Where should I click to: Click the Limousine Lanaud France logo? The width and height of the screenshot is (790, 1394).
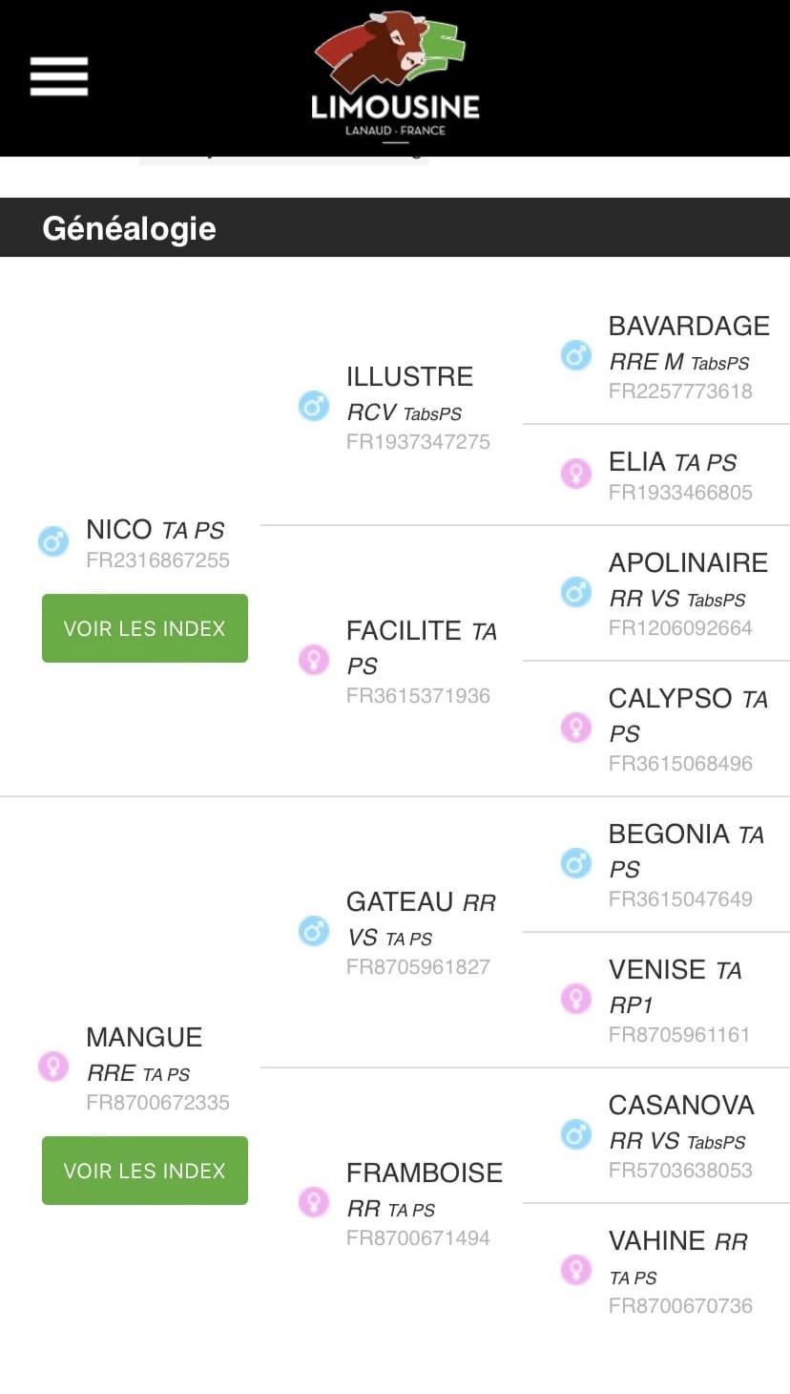395,76
